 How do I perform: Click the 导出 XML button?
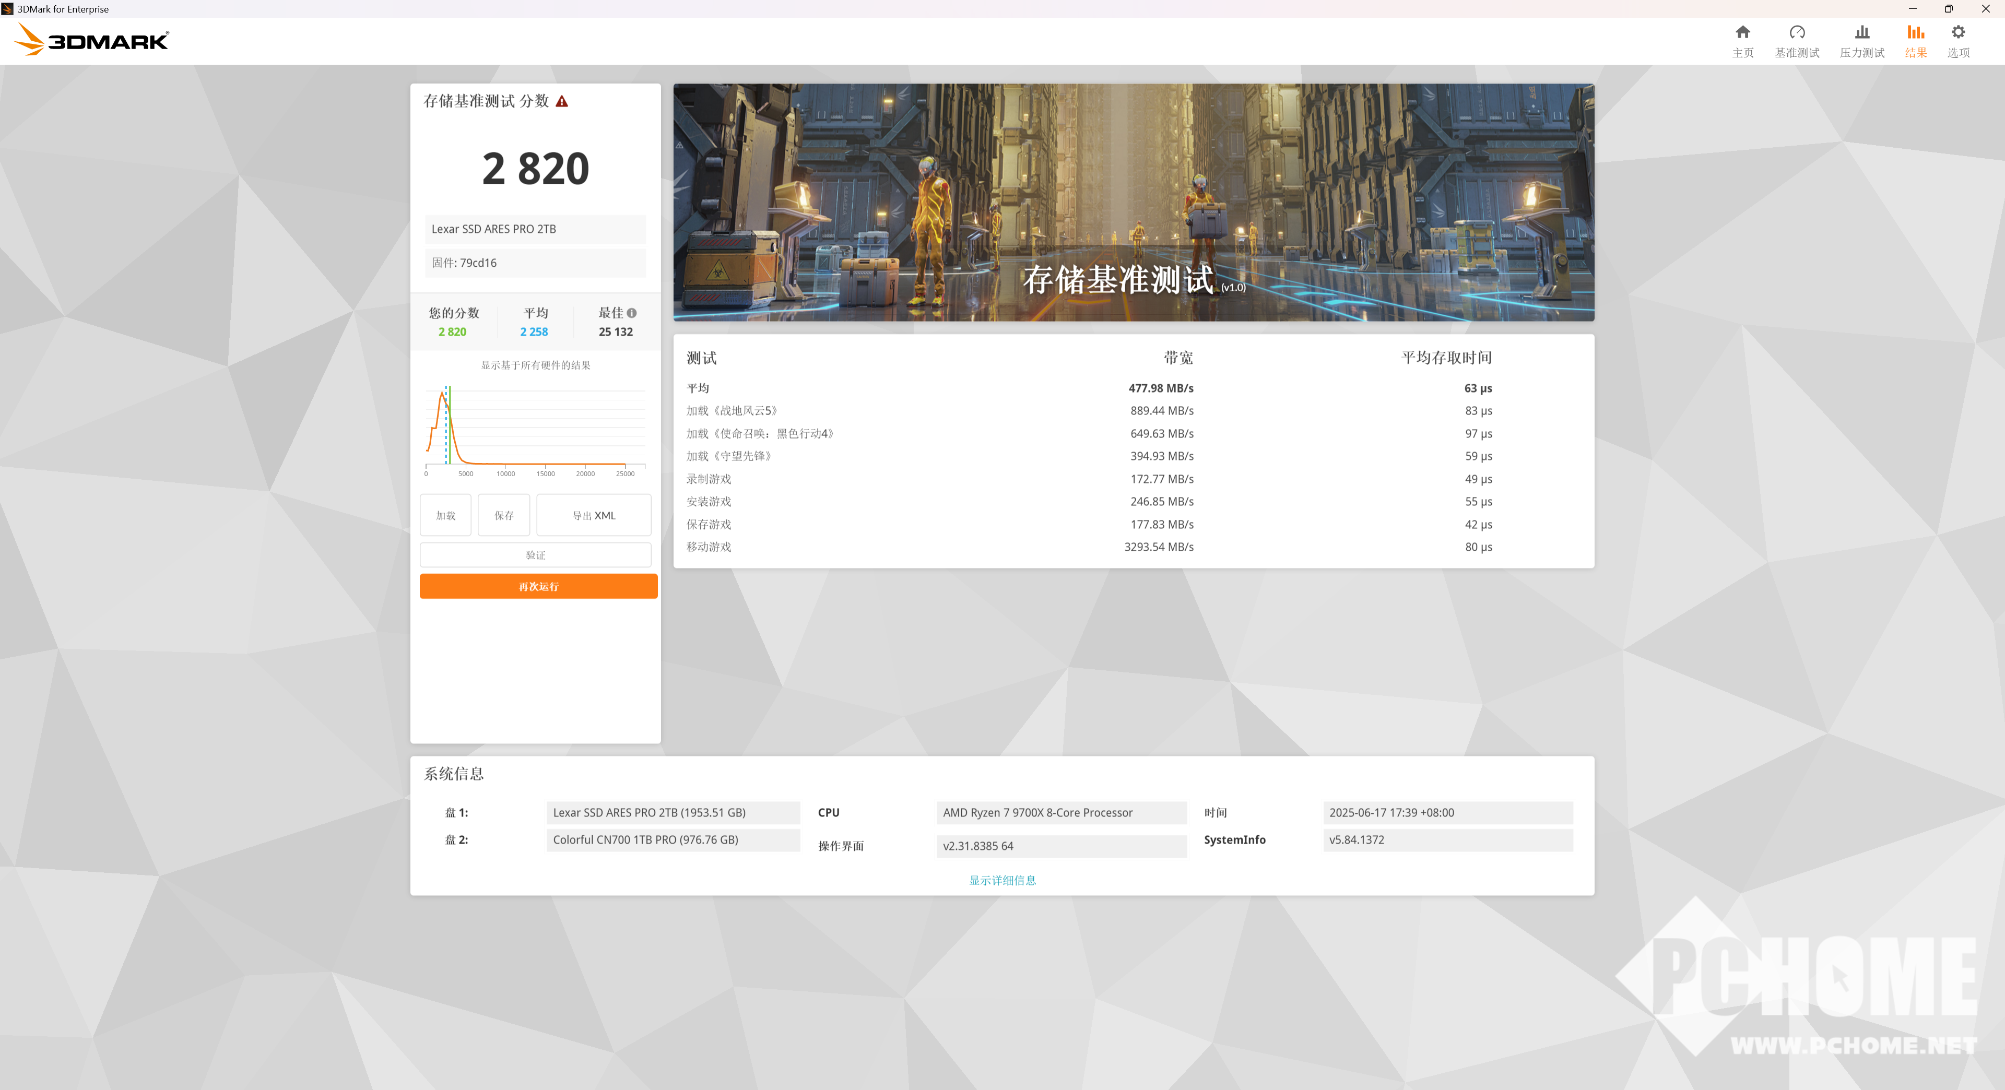[594, 515]
